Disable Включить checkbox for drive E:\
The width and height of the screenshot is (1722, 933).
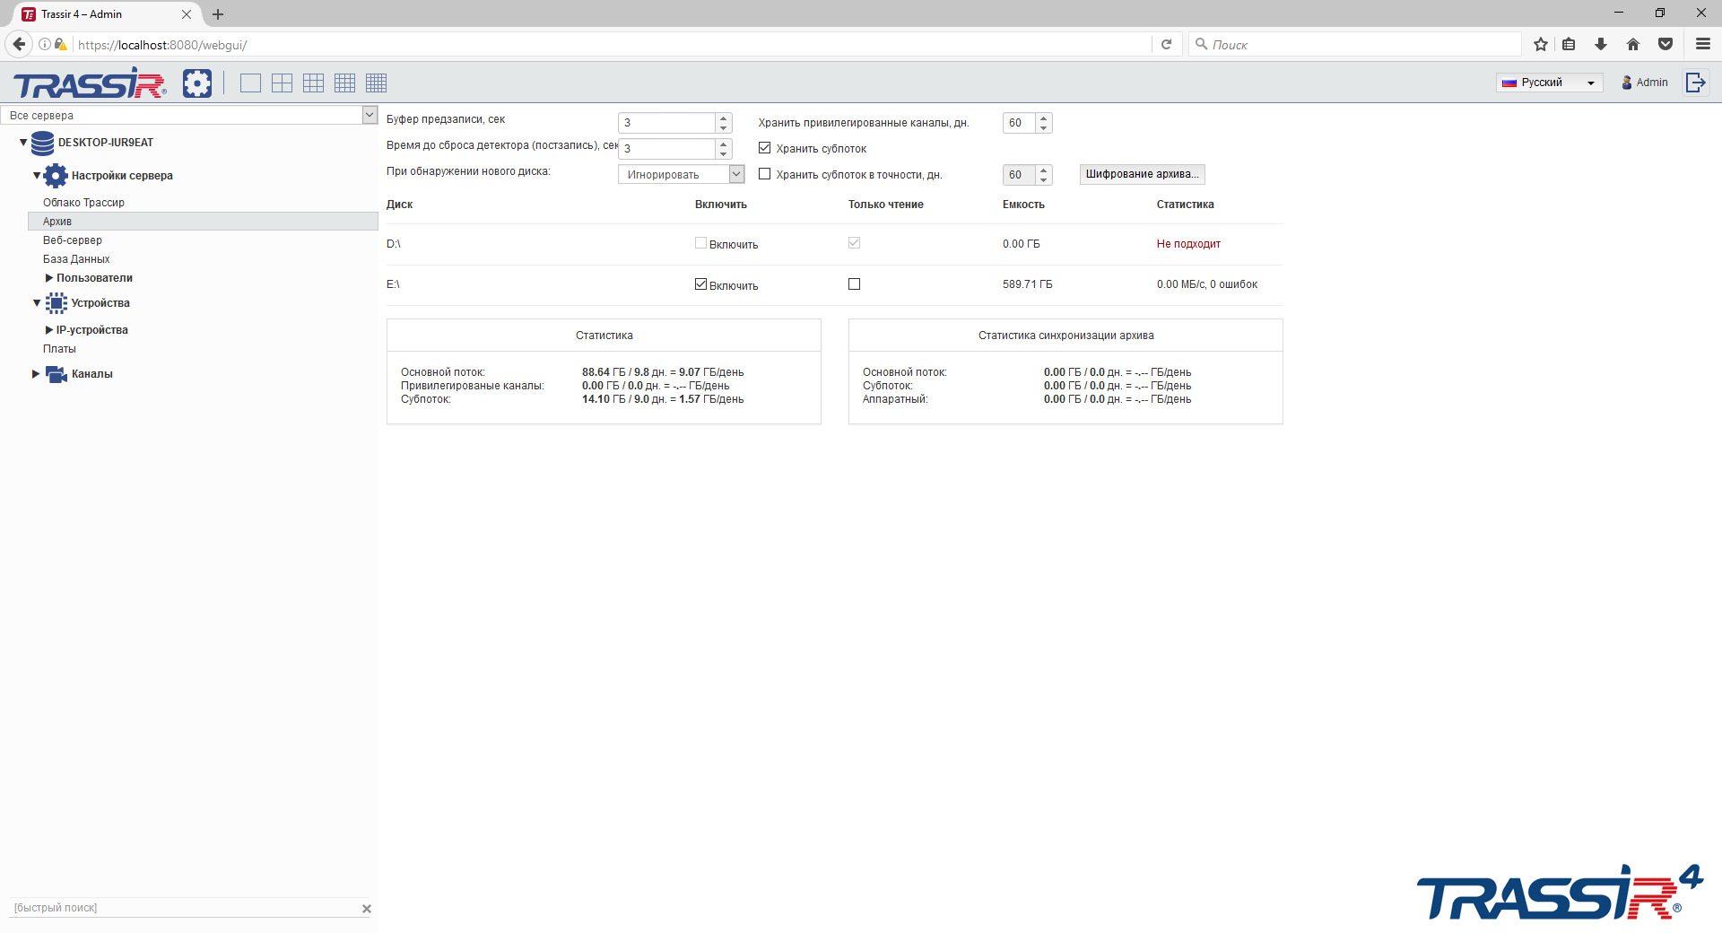[699, 283]
